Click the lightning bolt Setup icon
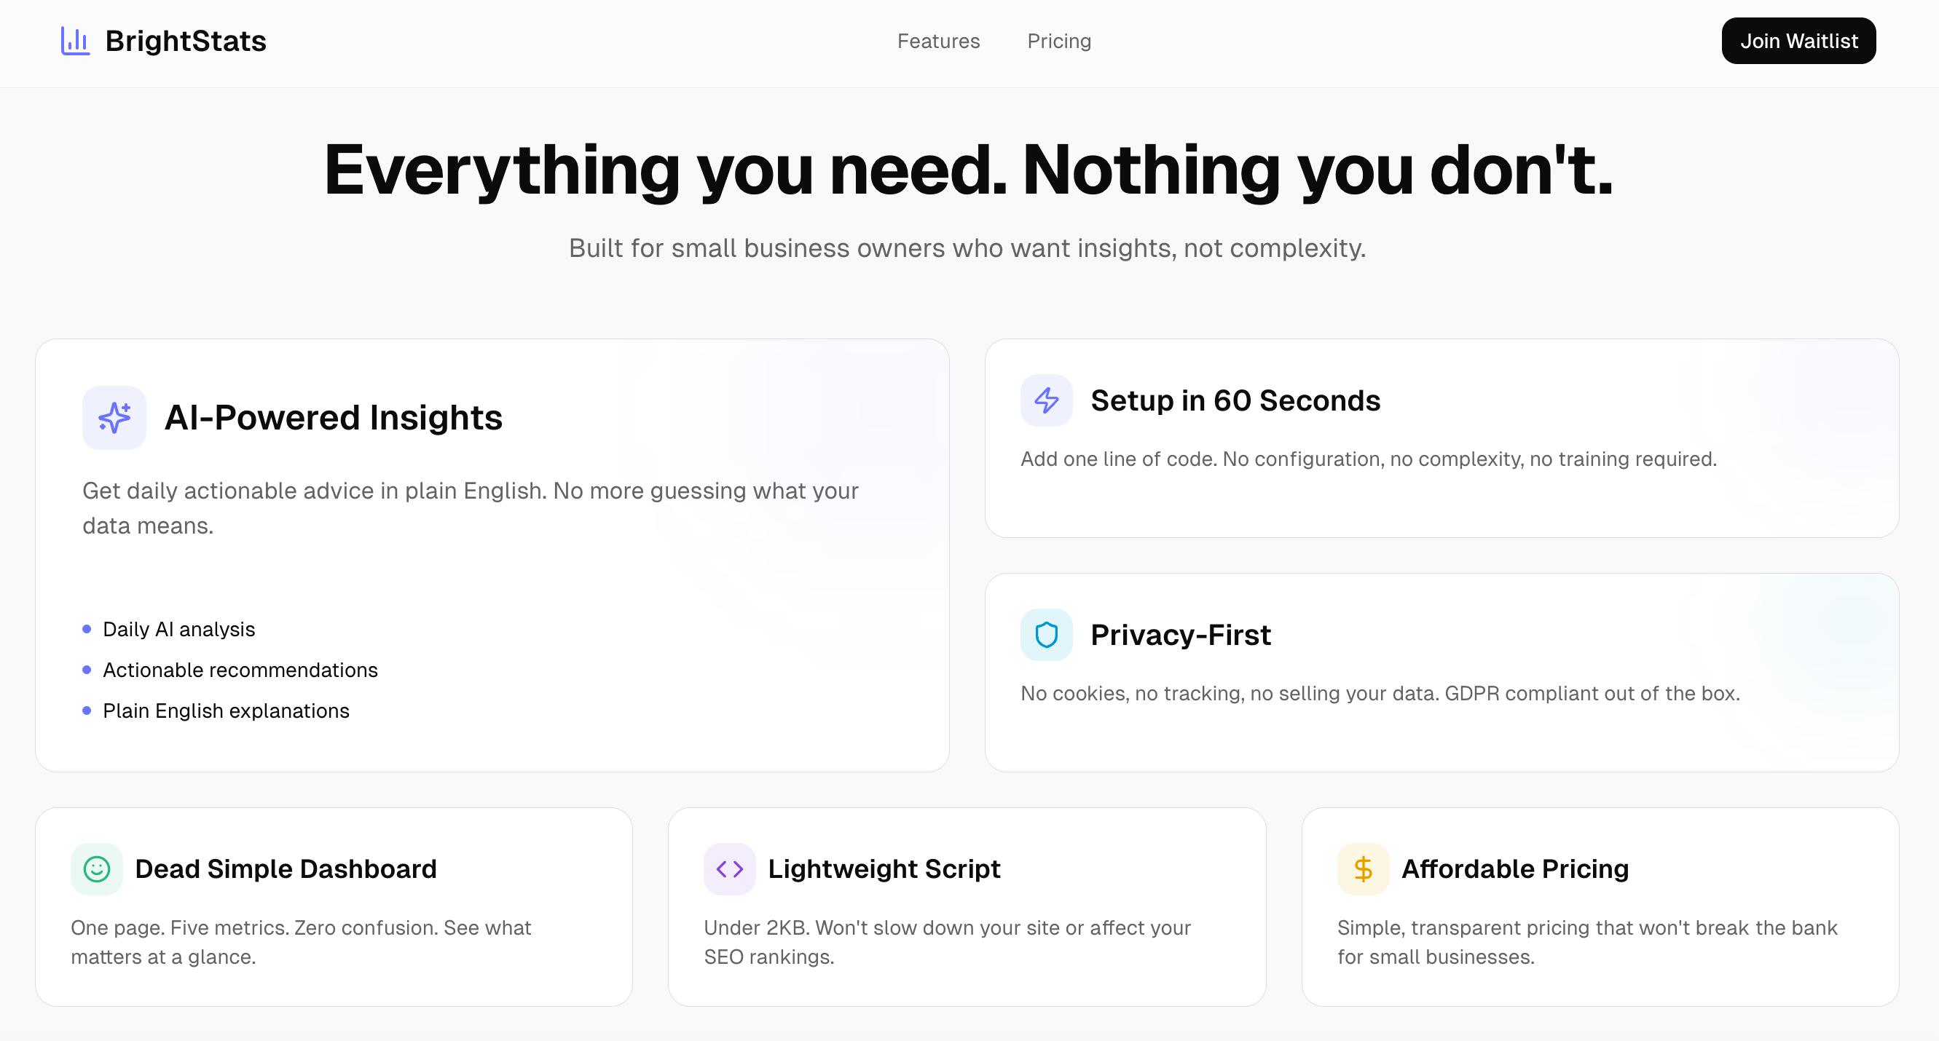 point(1046,400)
